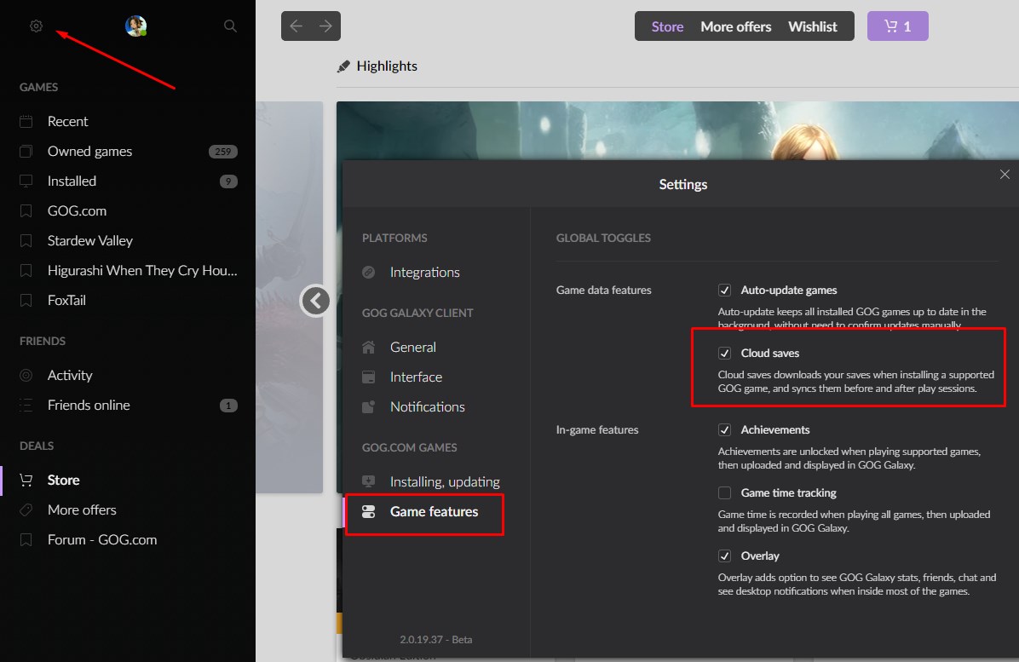The width and height of the screenshot is (1019, 662).
Task: Click the Stardew Valley bookmark icon
Action: [26, 241]
